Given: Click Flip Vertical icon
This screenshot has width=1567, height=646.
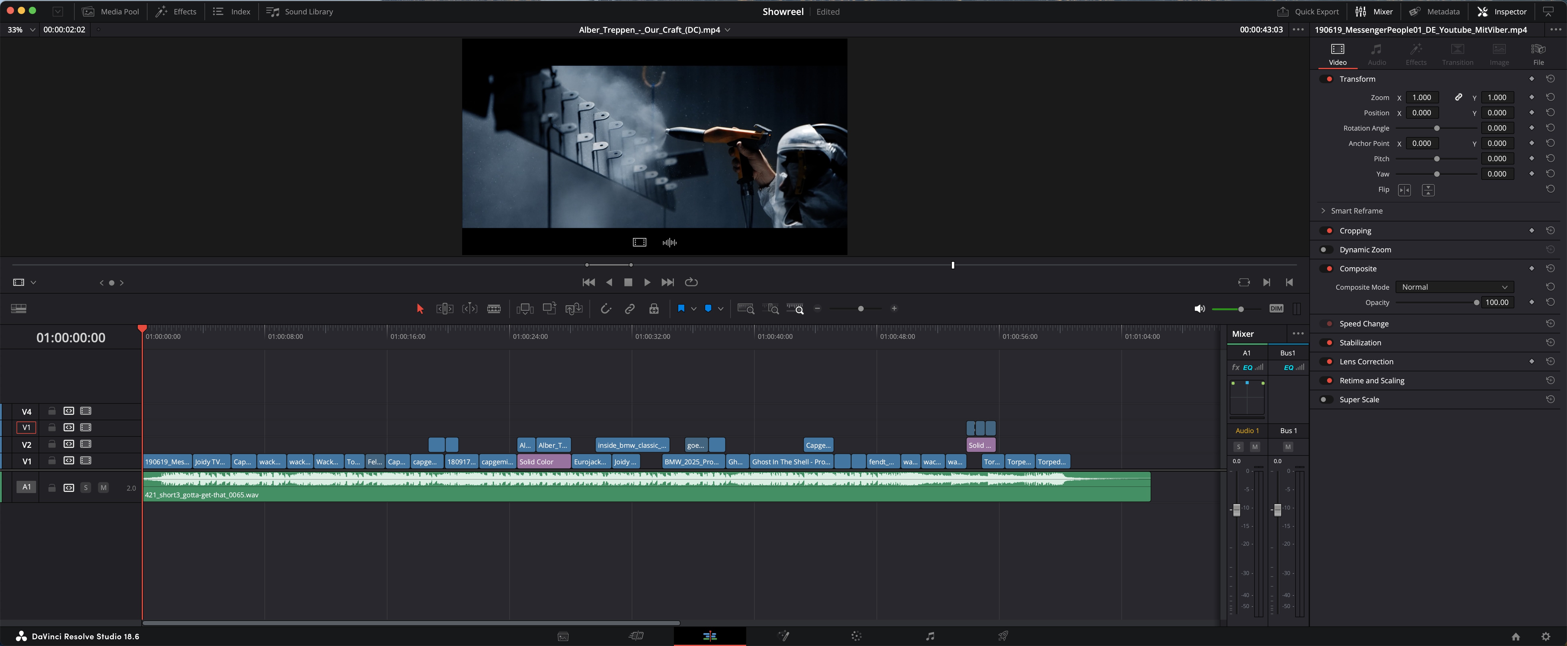Looking at the screenshot, I should click(1428, 190).
